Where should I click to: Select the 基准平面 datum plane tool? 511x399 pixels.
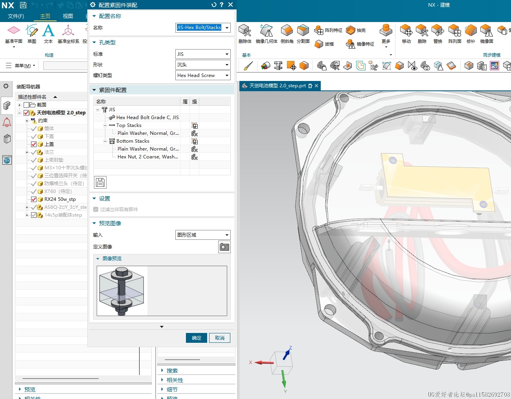point(14,34)
